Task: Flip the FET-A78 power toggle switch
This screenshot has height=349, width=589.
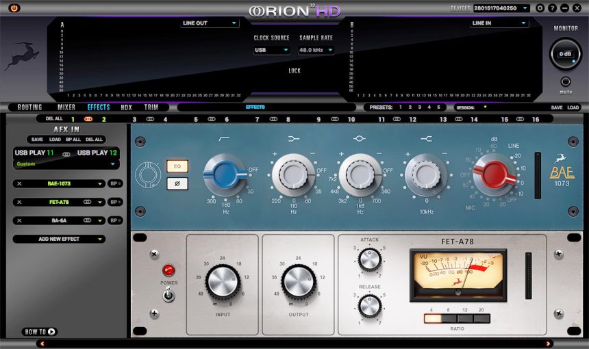Action: tap(168, 296)
